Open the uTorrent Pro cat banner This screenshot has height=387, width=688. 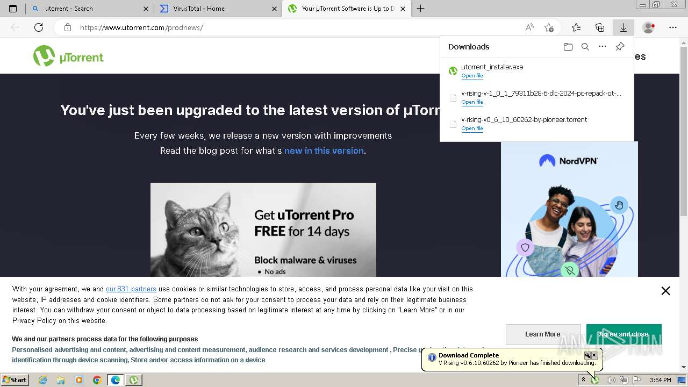(x=263, y=230)
